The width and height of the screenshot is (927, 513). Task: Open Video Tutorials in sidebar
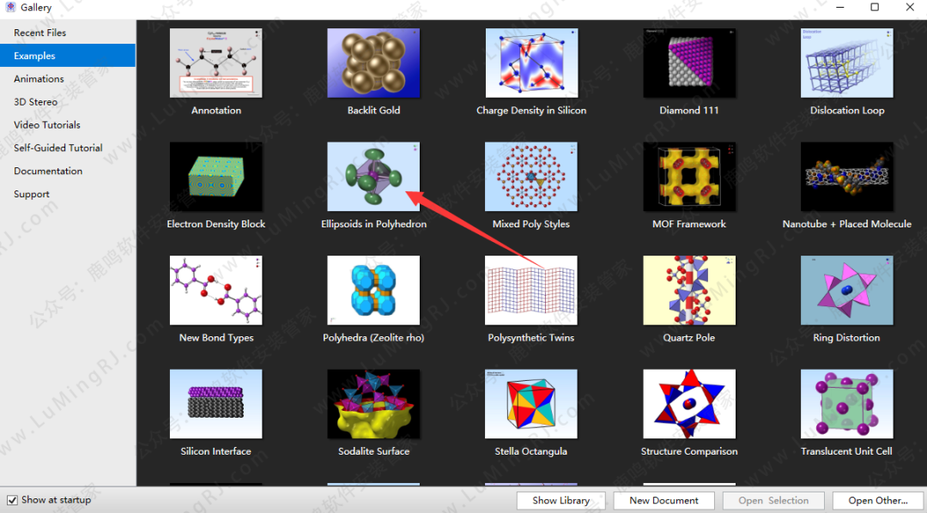pos(46,125)
